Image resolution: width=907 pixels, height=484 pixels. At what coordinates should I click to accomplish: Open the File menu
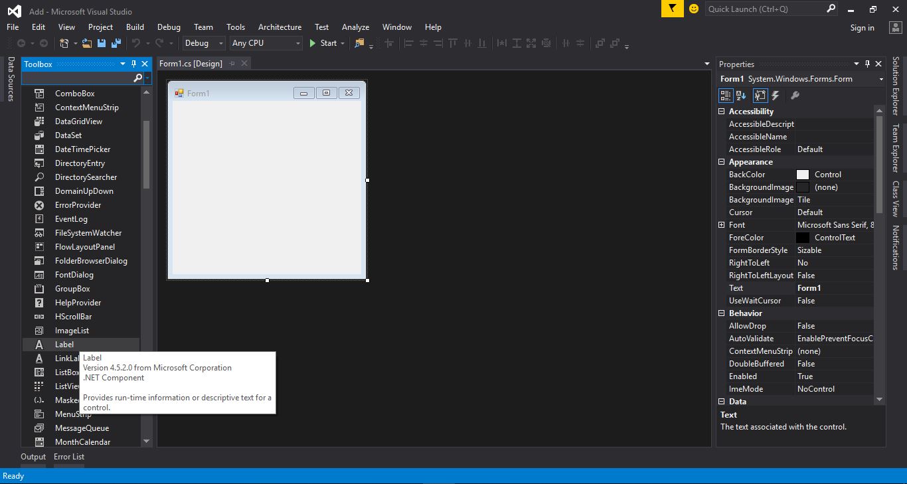point(13,27)
